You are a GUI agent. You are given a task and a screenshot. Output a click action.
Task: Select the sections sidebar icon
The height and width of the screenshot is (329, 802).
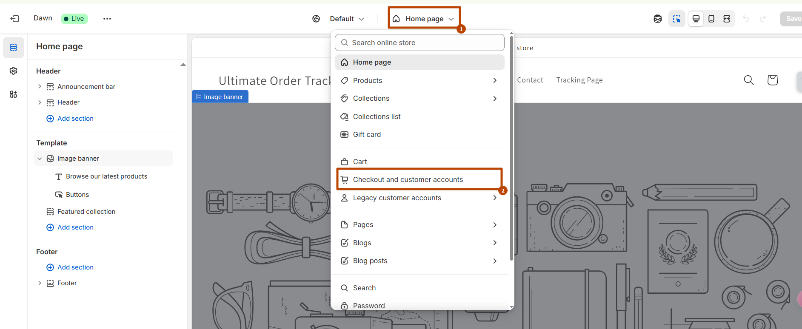(x=14, y=47)
